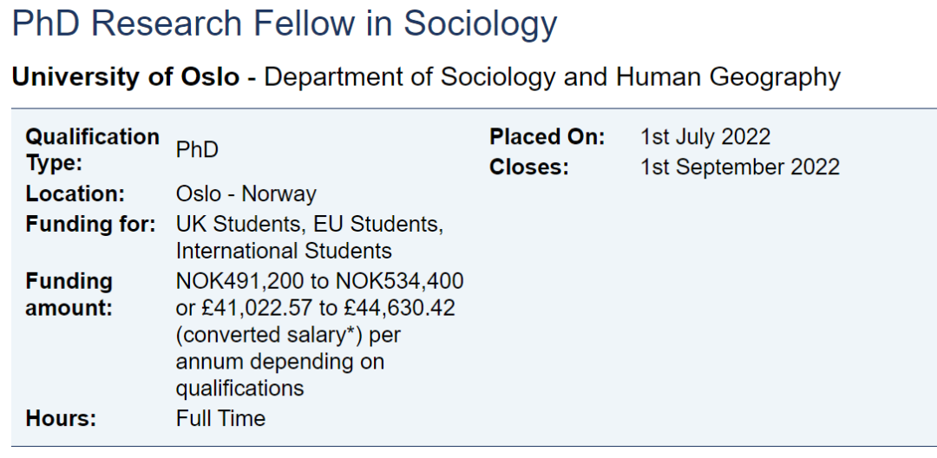The image size is (937, 458).
Task: Click the University of Oslo name
Action: 125,77
